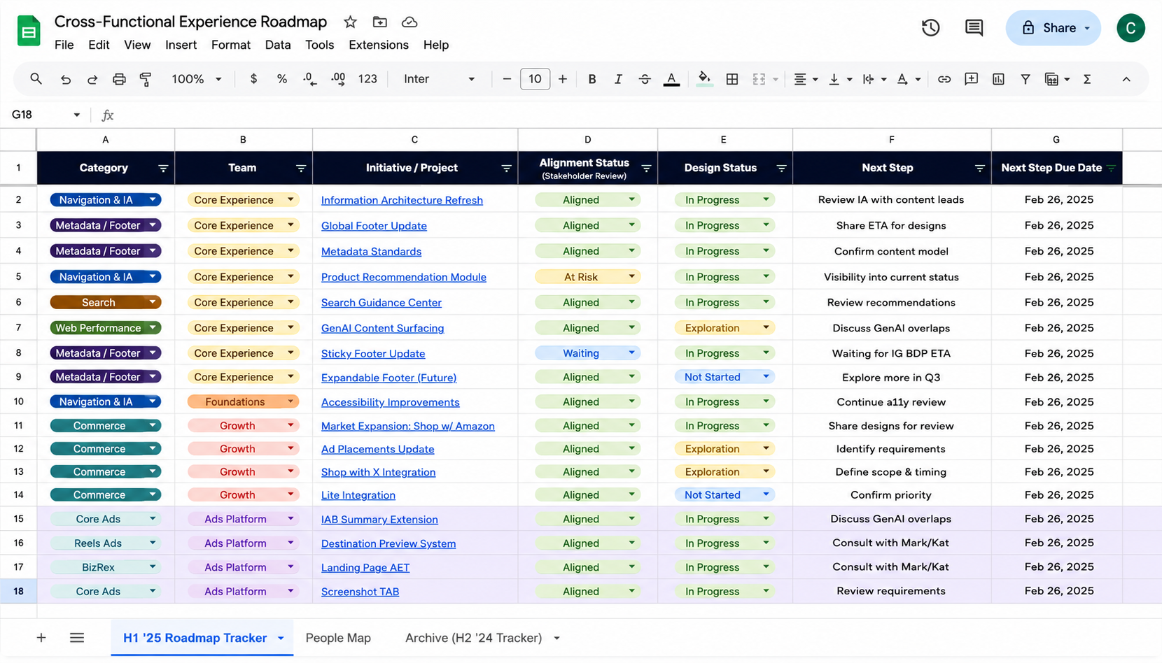
Task: Open the name box dropdown
Action: point(76,115)
